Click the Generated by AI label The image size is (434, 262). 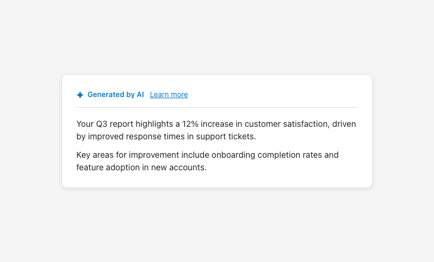116,95
